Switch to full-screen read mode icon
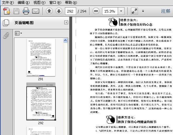Image resolution: width=173 pixels, height=135 pixels. point(134,11)
